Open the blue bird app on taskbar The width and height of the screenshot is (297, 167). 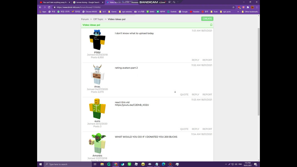(123, 164)
